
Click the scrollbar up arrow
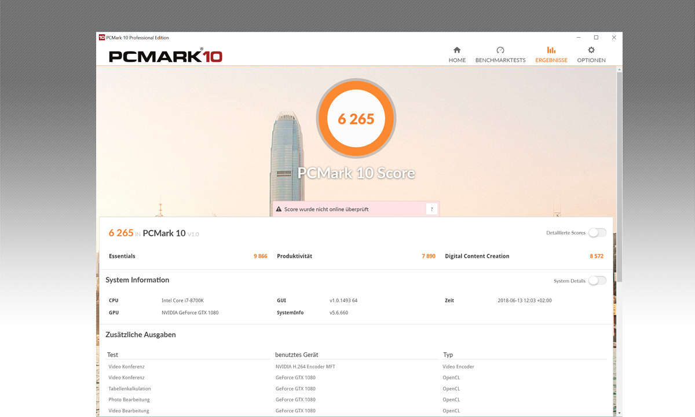pyautogui.click(x=619, y=69)
